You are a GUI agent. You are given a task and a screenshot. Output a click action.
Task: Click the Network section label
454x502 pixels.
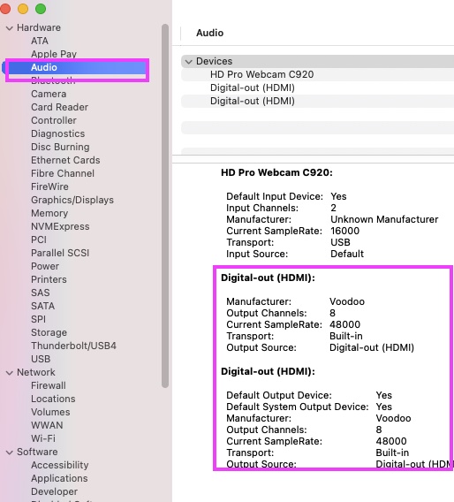[x=36, y=372]
